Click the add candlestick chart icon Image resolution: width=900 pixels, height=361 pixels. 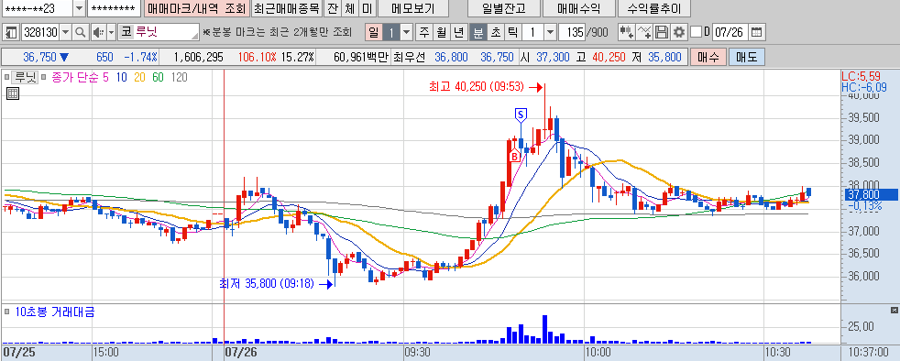(x=626, y=32)
